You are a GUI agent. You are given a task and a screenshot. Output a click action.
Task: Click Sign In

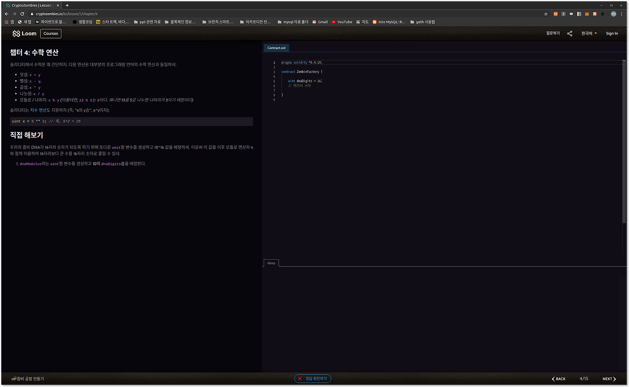click(x=612, y=33)
